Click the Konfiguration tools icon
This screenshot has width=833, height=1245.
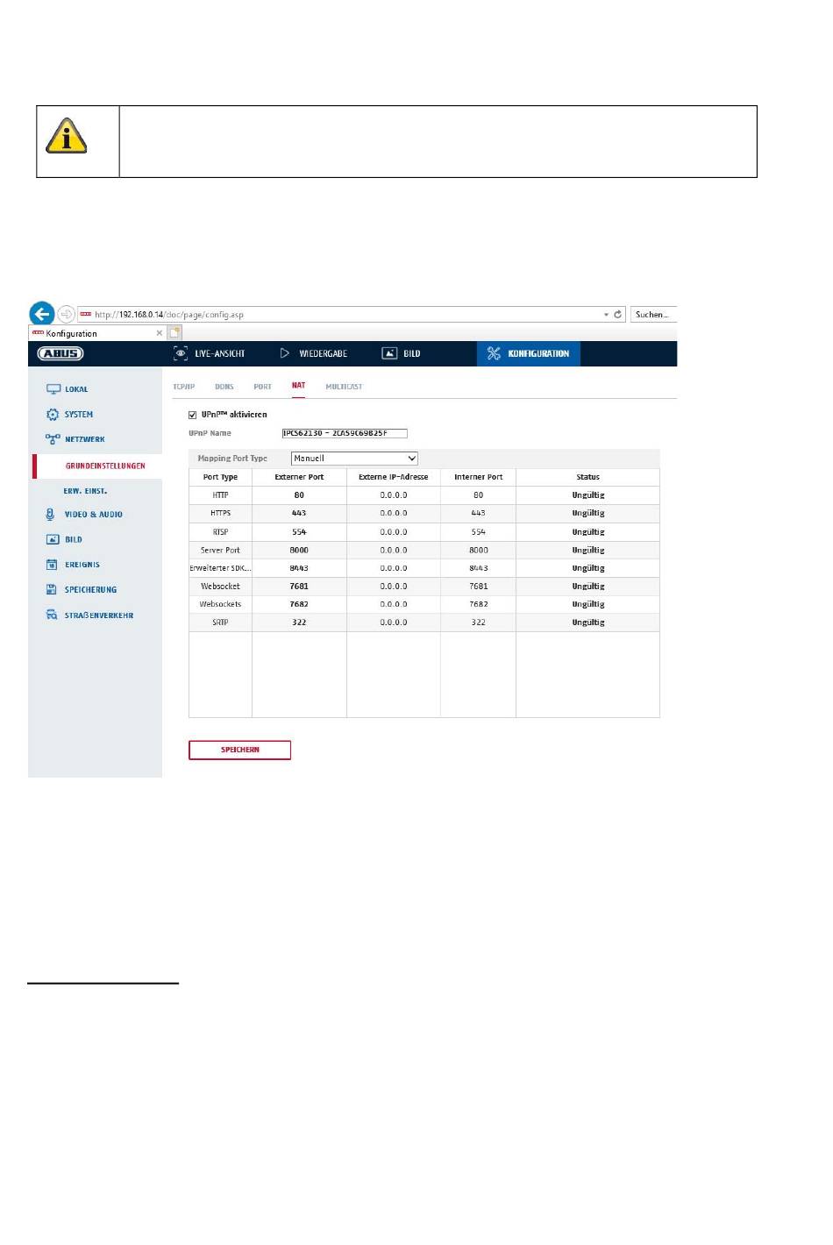494,353
